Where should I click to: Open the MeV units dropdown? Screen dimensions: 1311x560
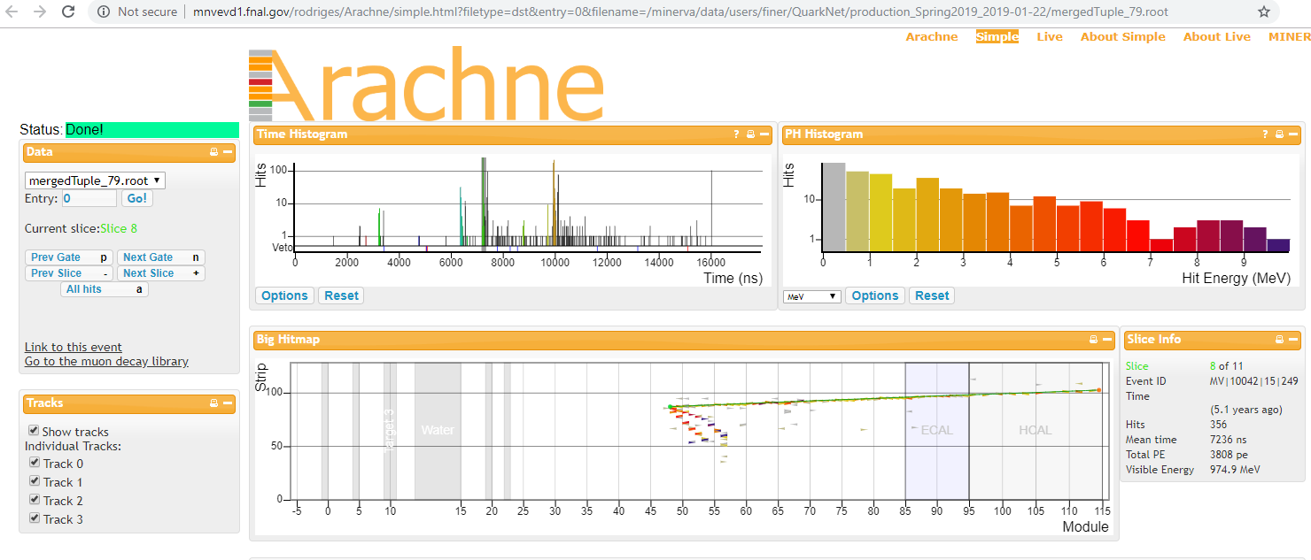point(812,296)
